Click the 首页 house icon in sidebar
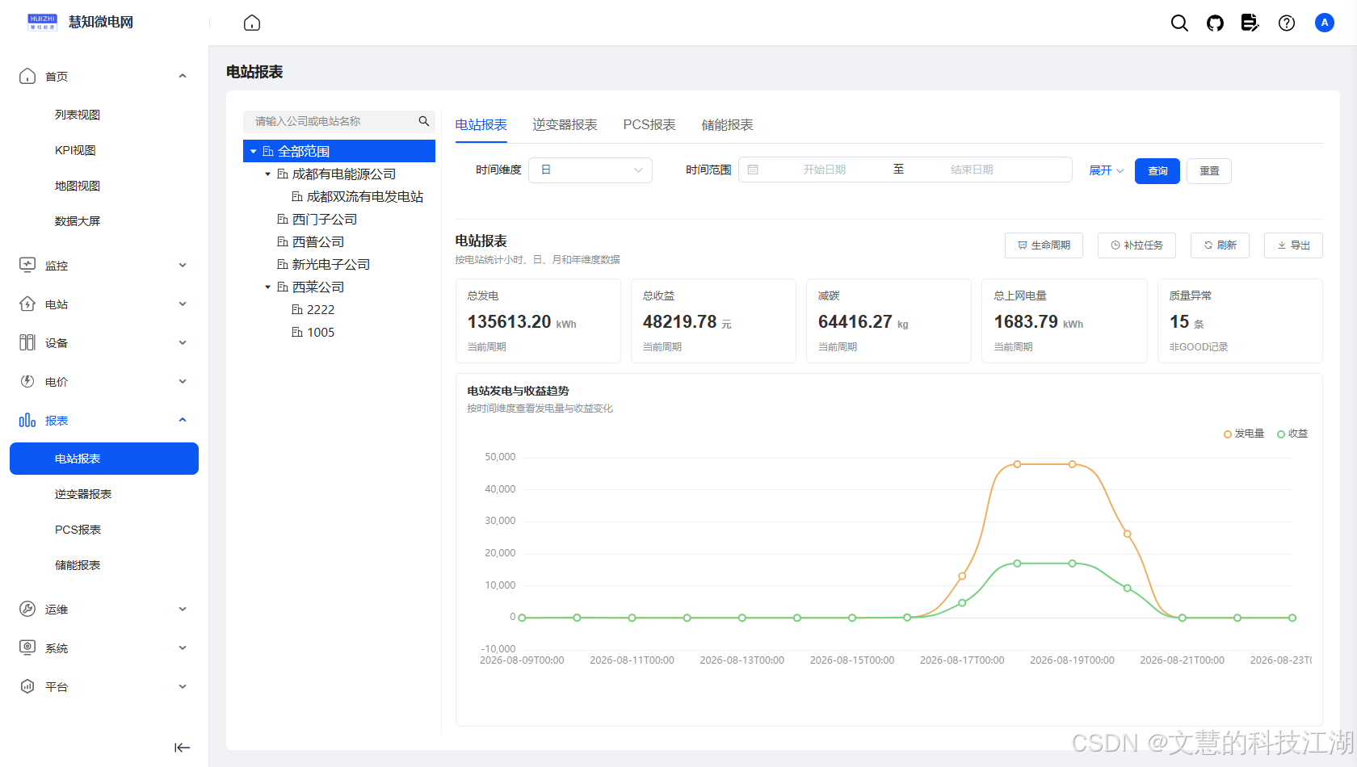1357x767 pixels. (27, 76)
